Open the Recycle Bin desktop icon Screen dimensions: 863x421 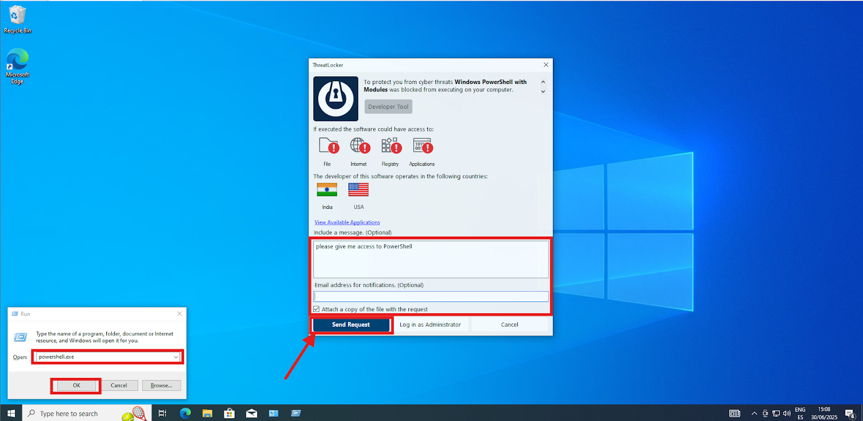coord(17,19)
